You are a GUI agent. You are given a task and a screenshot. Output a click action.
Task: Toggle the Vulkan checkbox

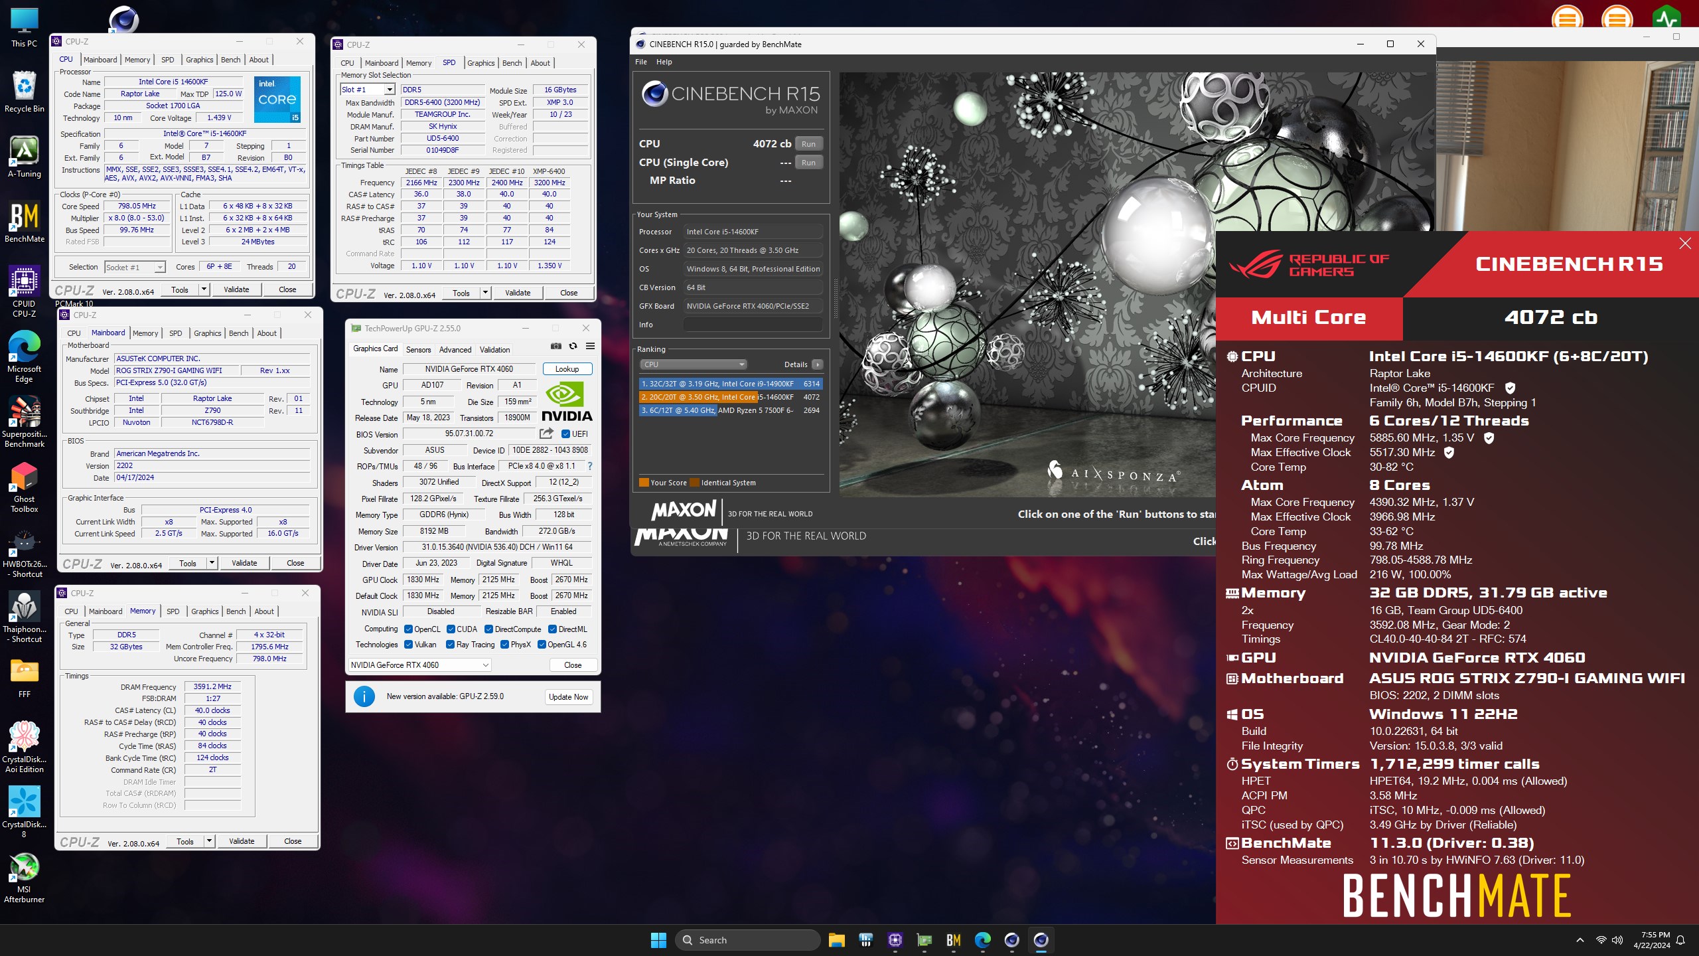tap(408, 645)
